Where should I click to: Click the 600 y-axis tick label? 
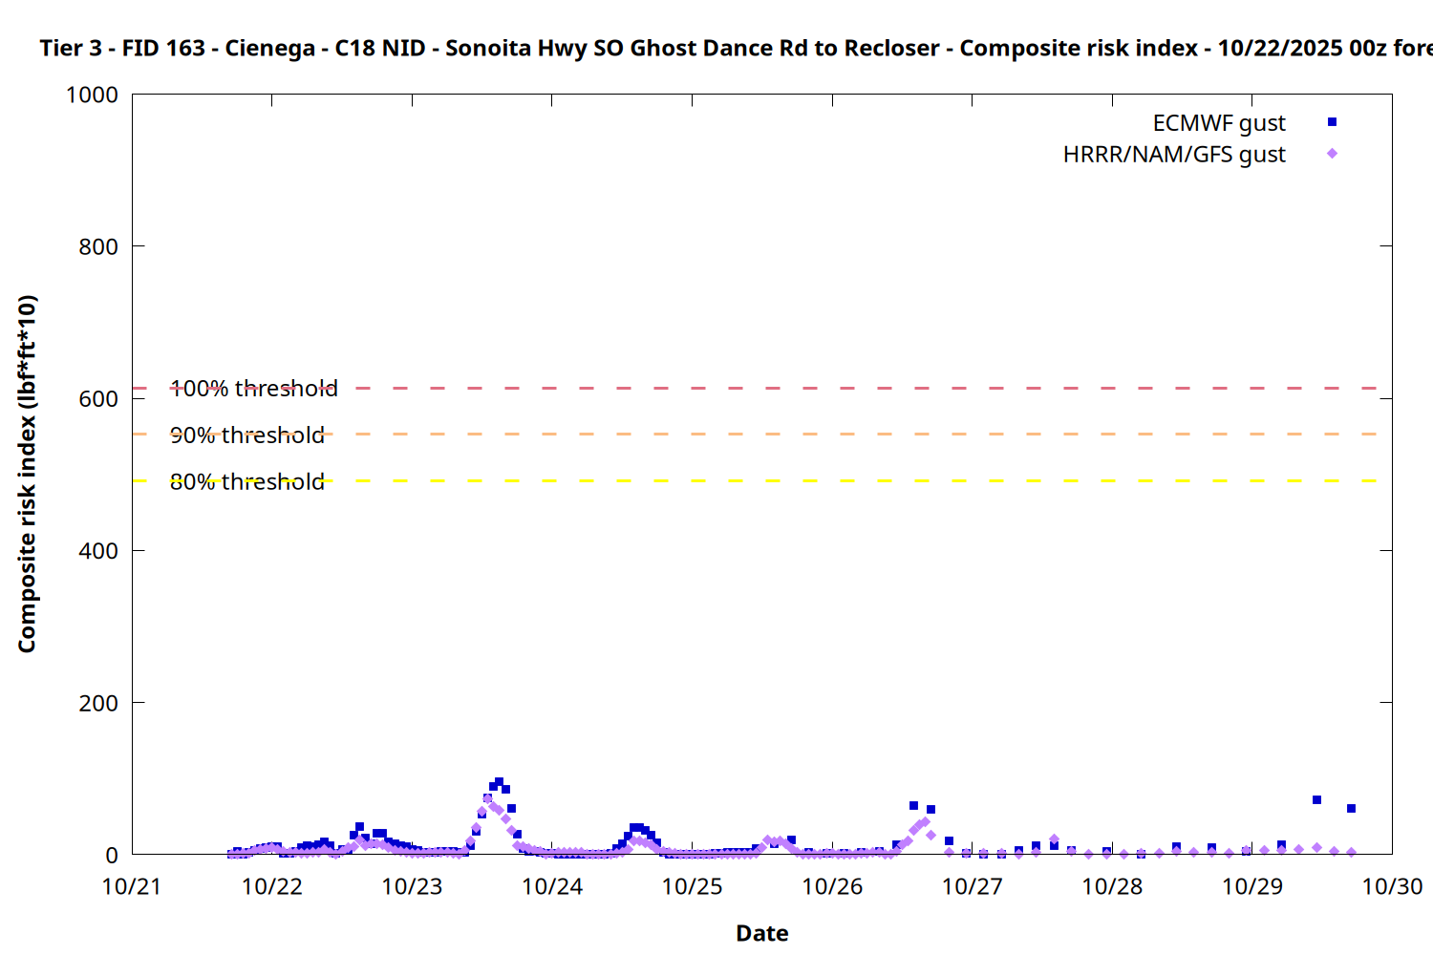click(x=98, y=399)
